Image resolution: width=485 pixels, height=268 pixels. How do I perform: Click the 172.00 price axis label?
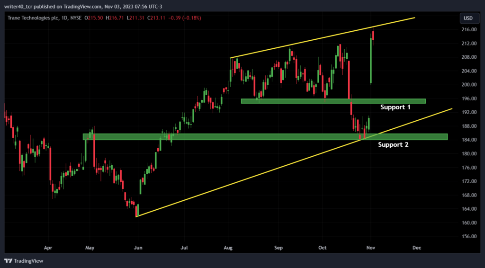pyautogui.click(x=469, y=181)
